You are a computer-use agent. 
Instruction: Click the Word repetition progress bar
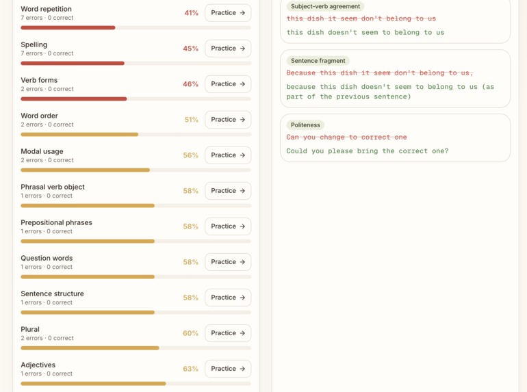pos(136,27)
